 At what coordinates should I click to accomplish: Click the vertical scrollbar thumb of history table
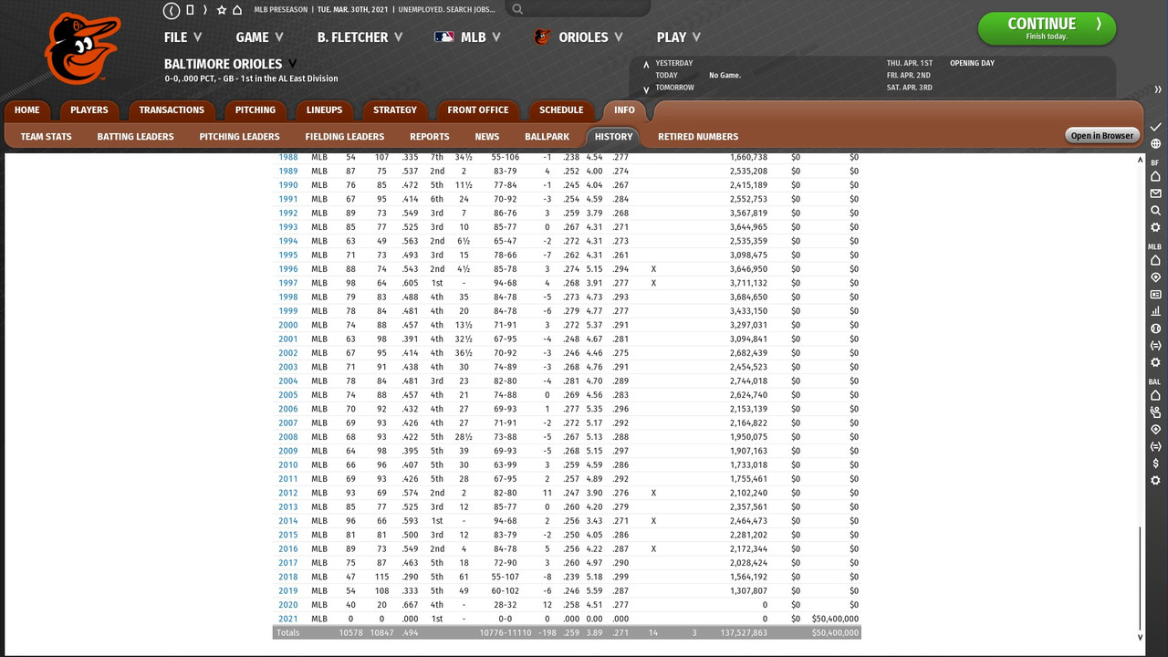(x=1140, y=577)
